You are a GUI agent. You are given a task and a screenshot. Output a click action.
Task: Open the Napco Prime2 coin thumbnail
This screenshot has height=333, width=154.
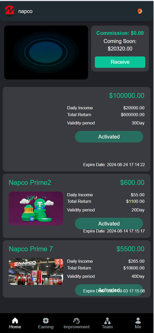pos(36,208)
